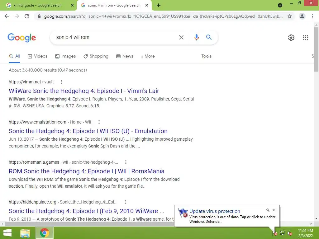Click the scroll-right arrow
The image size is (319, 239).
(311, 224)
